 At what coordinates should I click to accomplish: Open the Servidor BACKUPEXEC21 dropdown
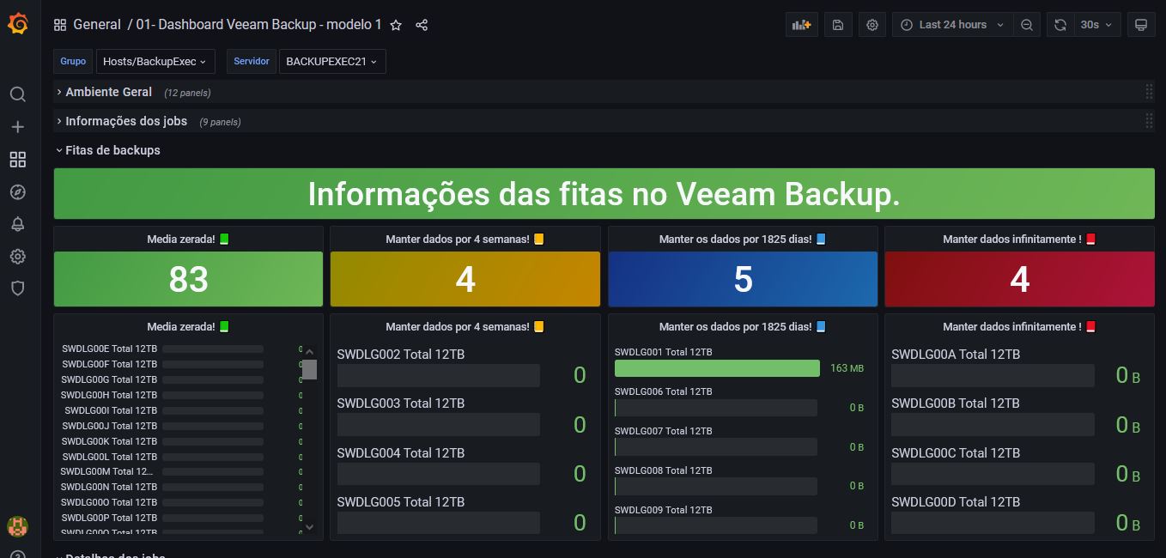coord(331,62)
